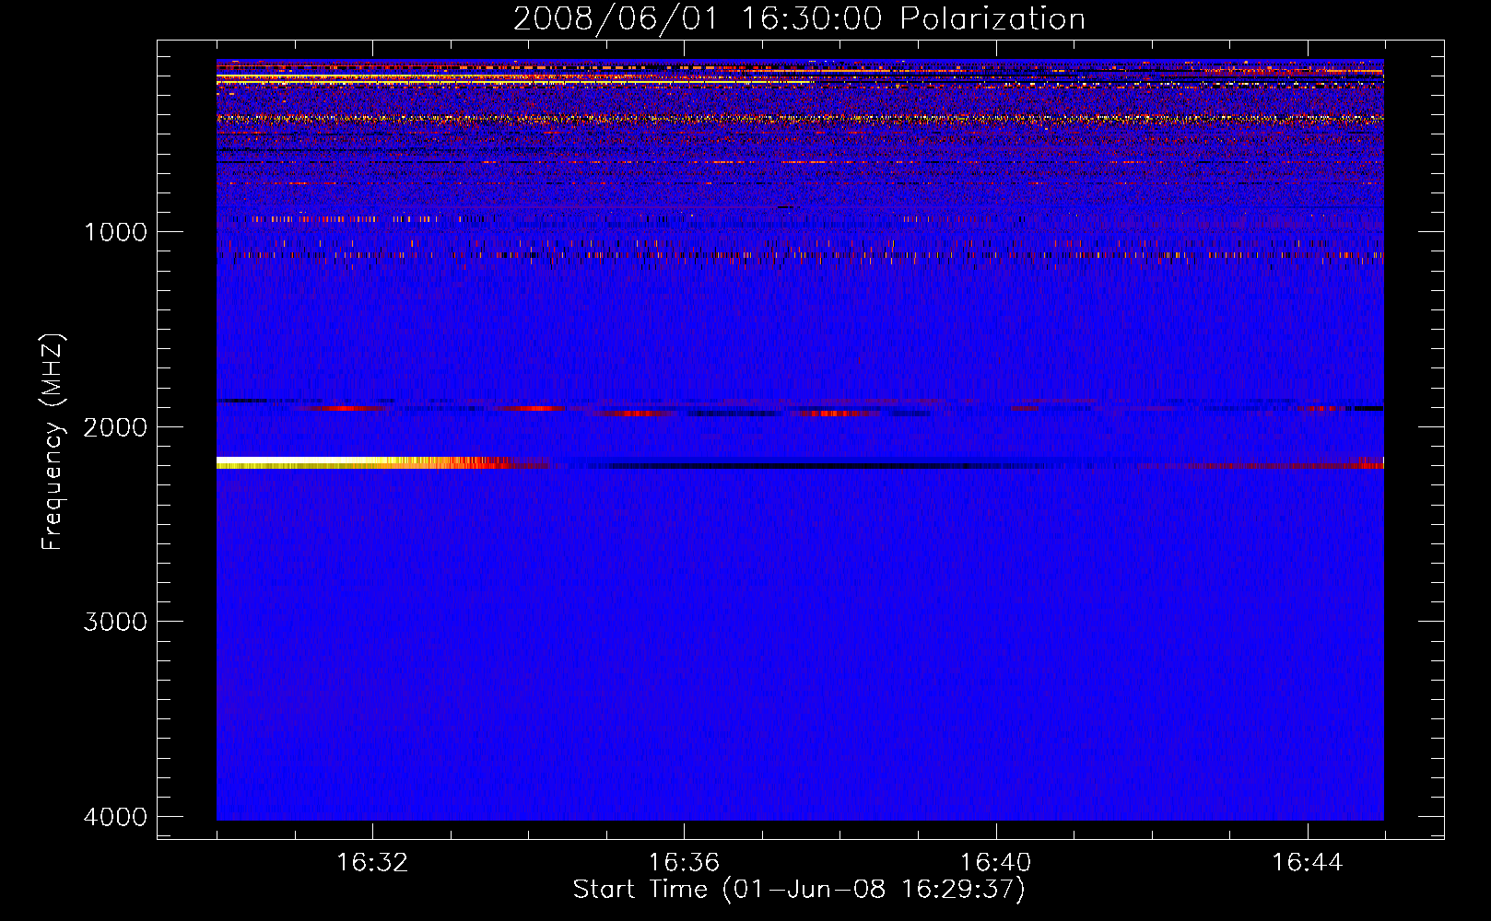The height and width of the screenshot is (921, 1491).
Task: Click the 'Frequency (MHZ)' y-axis label
Action: point(53,442)
